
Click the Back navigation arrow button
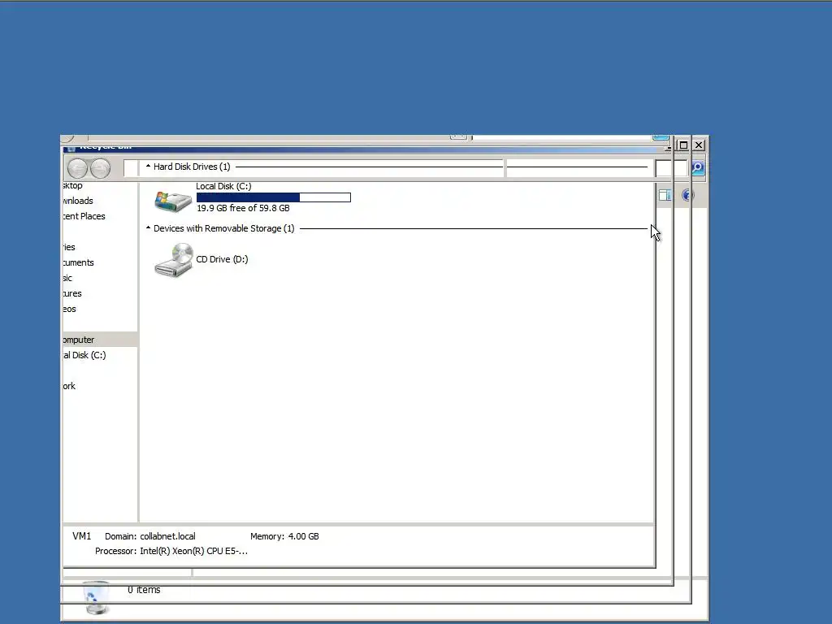(77, 169)
